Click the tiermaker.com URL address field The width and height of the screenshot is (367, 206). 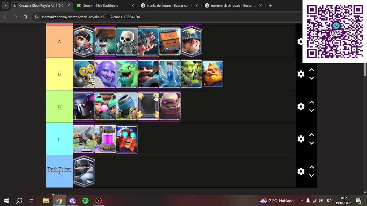(91, 17)
